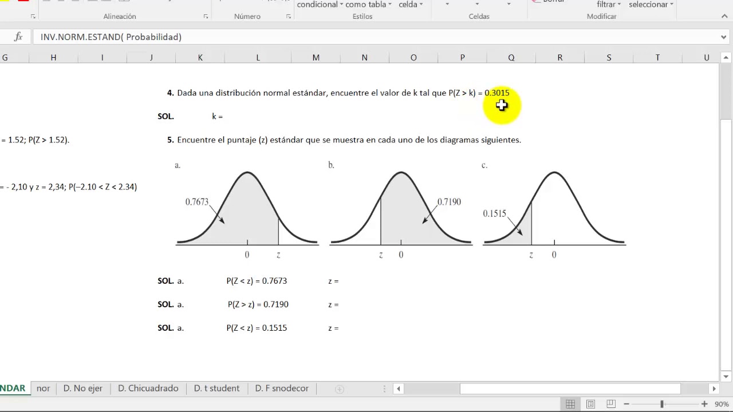The image size is (733, 412).
Task: Switch to Normal view icon
Action: click(570, 404)
